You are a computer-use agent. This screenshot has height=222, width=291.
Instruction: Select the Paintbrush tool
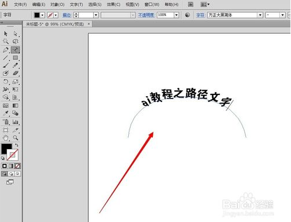(x=6, y=65)
